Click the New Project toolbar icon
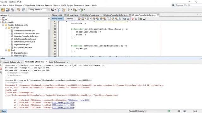202x113 pixels. click(x=3, y=10)
